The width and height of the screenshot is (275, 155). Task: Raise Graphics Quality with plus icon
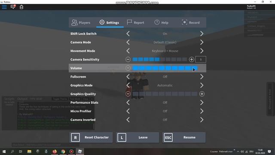pyautogui.click(x=202, y=94)
